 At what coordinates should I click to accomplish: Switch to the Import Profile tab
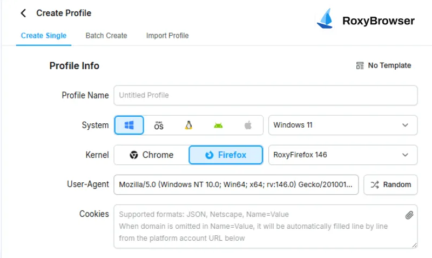[x=167, y=36]
